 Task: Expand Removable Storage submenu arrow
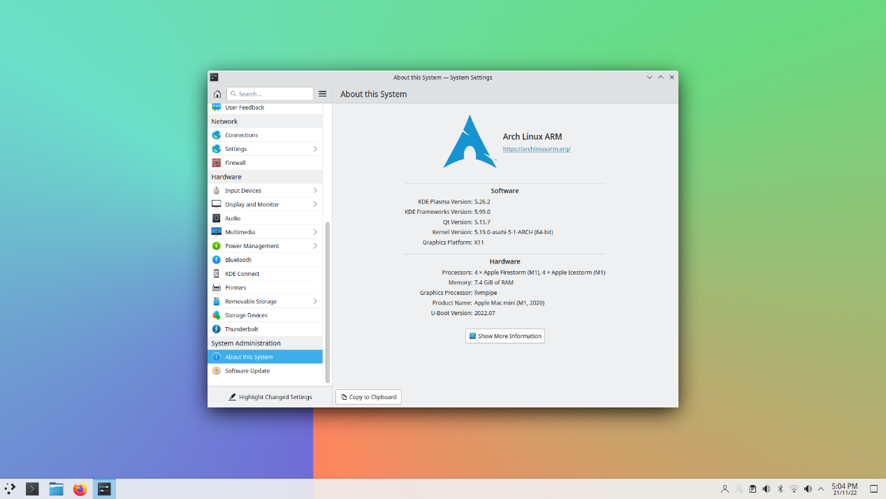pos(315,302)
